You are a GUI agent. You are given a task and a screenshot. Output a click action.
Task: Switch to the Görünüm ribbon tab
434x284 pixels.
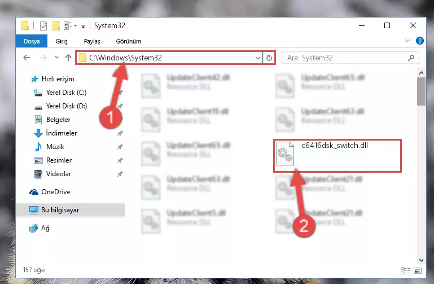(x=129, y=41)
